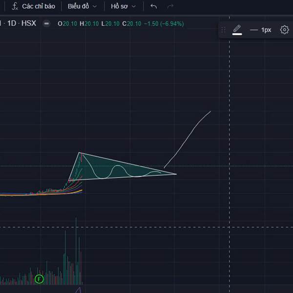Click the 1D timeframe label

12,23
